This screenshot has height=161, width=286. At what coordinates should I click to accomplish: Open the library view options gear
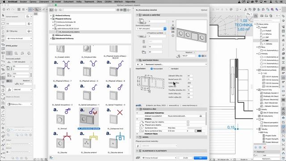[128, 10]
